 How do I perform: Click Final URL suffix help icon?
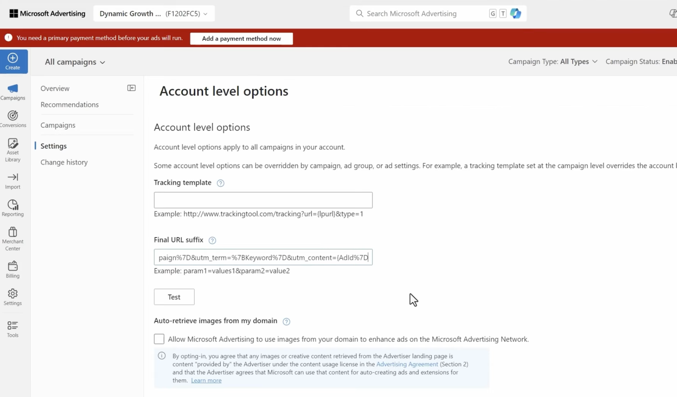[x=212, y=240]
